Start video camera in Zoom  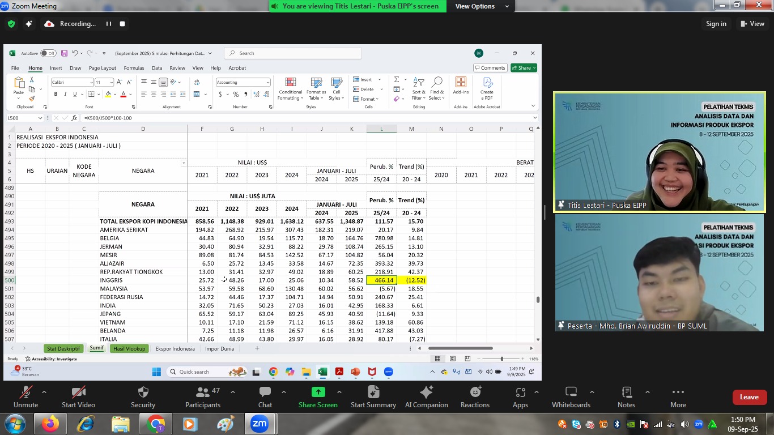(x=78, y=393)
